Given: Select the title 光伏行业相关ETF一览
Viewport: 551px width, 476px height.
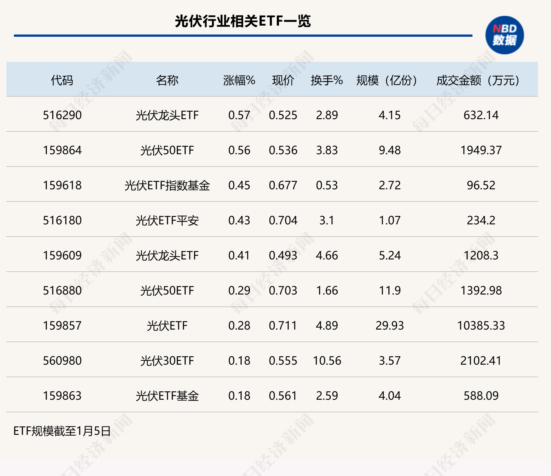Looking at the screenshot, I should (x=243, y=21).
